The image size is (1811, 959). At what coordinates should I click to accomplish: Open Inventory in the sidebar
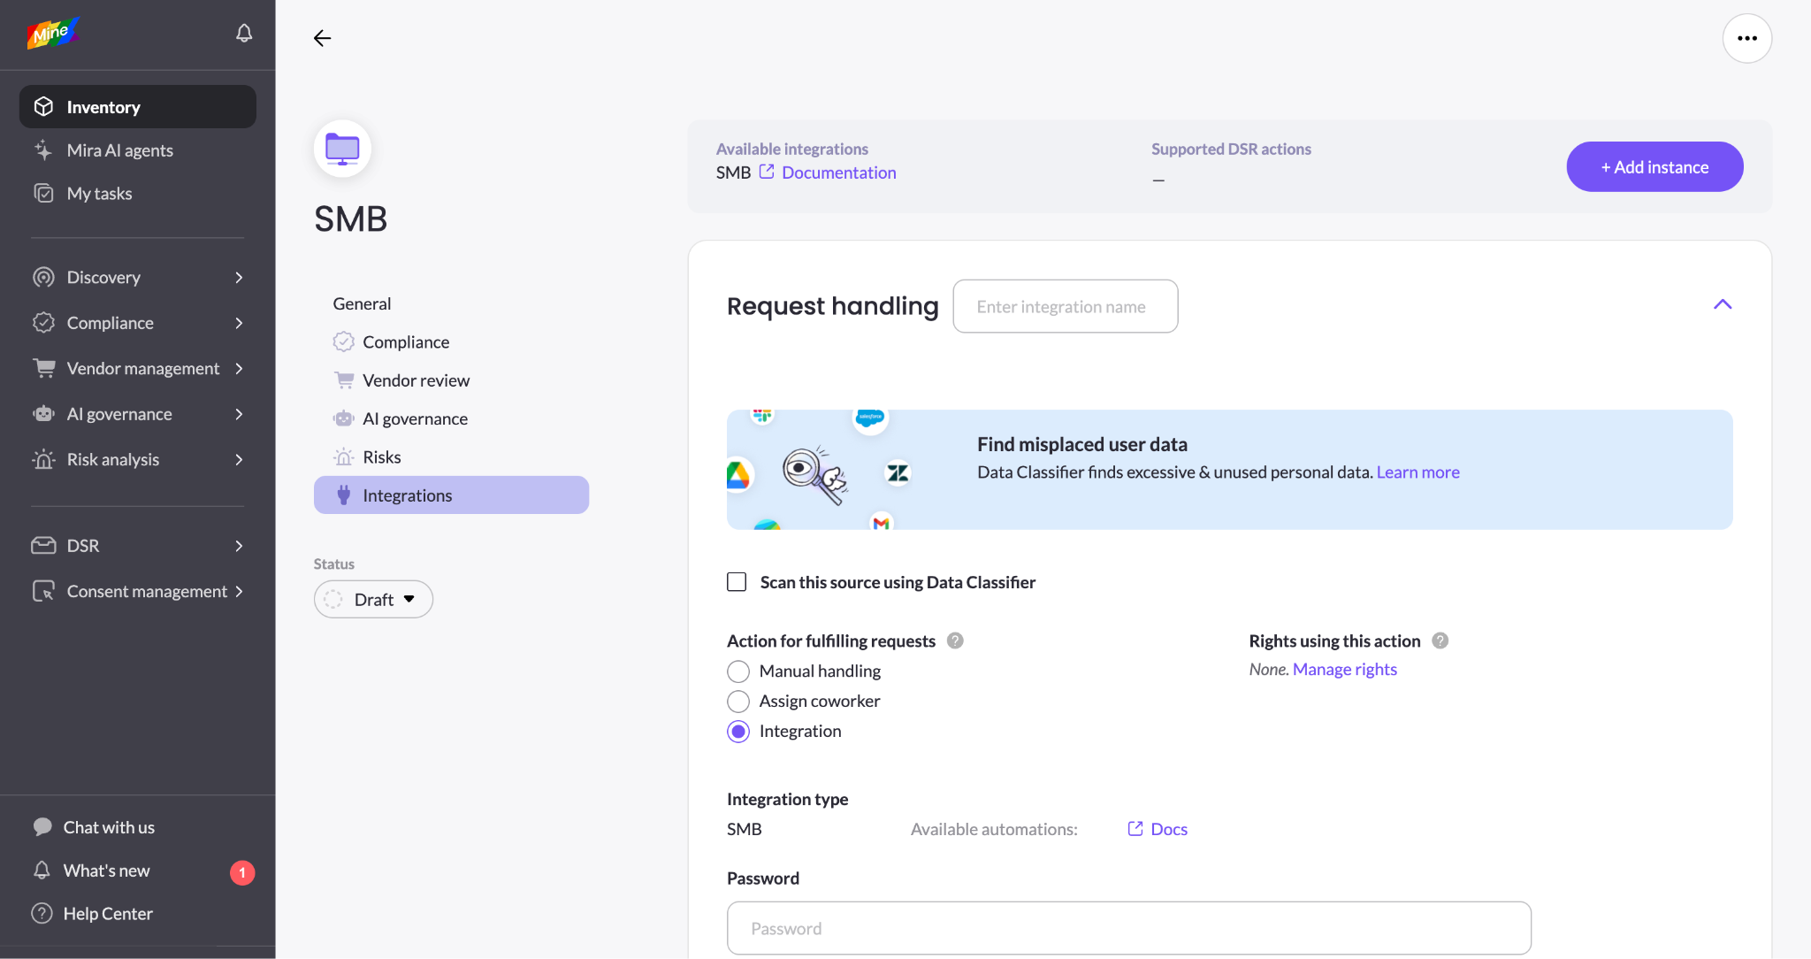click(138, 107)
